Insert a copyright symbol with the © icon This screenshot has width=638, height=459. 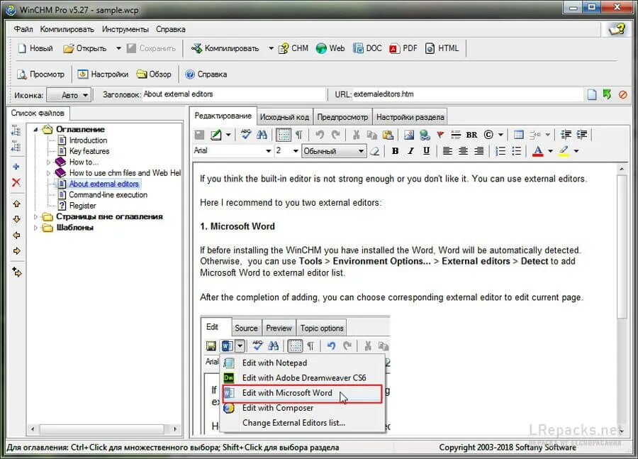[x=488, y=134]
